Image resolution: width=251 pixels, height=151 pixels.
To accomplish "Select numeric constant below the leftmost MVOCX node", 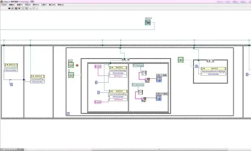I will click(x=11, y=84).
